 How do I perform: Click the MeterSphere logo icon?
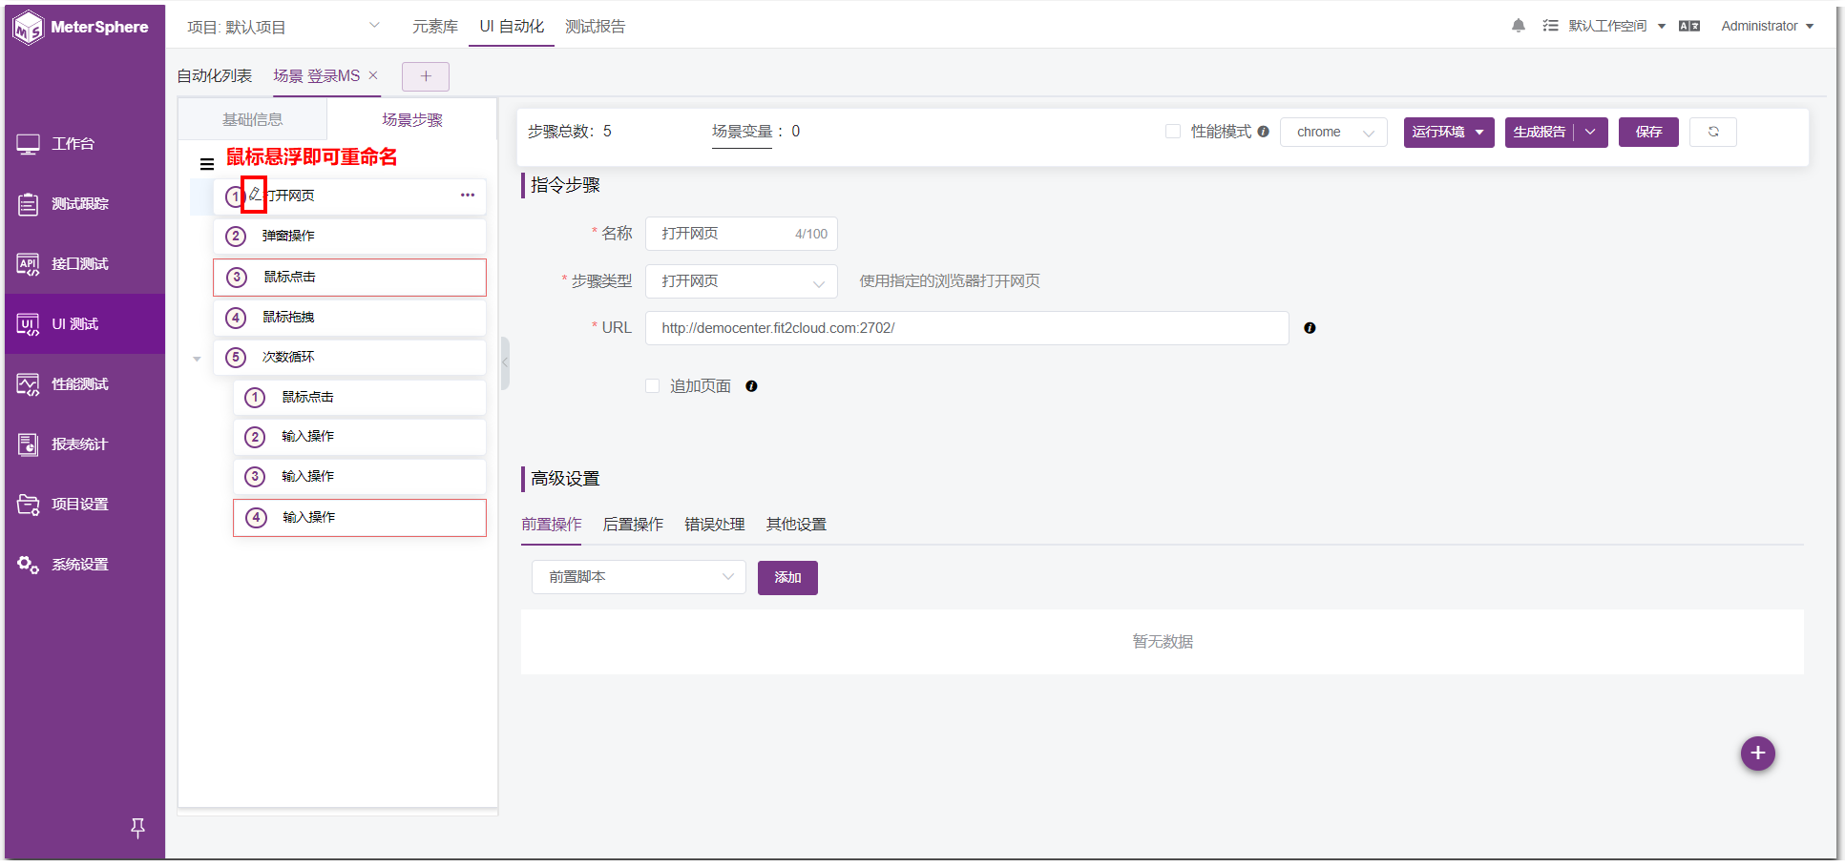[29, 27]
